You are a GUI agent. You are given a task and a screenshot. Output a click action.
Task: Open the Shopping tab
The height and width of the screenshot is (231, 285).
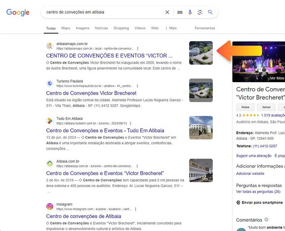click(121, 28)
